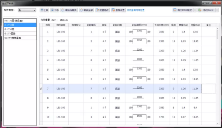Screen dimensions: 222x128
Task: Select (6.27)3层 floor in list
Action: click(x=20, y=29)
